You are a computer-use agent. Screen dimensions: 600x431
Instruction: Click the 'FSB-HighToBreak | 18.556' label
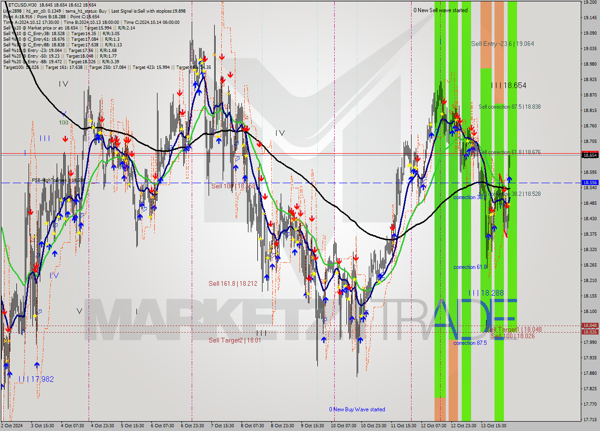point(59,180)
